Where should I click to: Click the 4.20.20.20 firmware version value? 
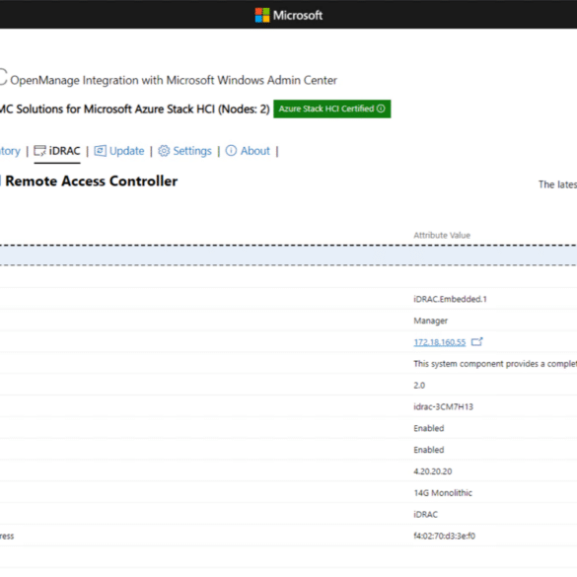[x=433, y=471]
